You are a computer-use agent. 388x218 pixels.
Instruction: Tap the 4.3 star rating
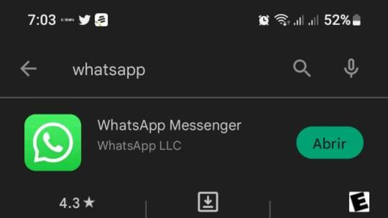(x=77, y=203)
